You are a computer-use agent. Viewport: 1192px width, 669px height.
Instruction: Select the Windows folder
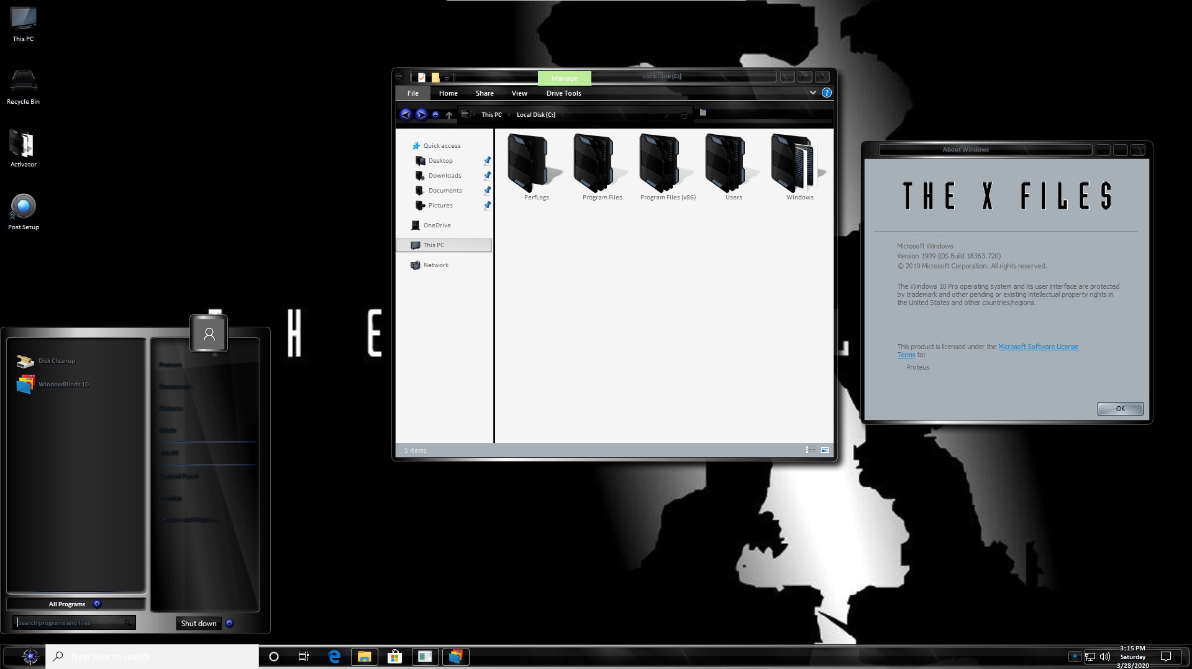(799, 167)
